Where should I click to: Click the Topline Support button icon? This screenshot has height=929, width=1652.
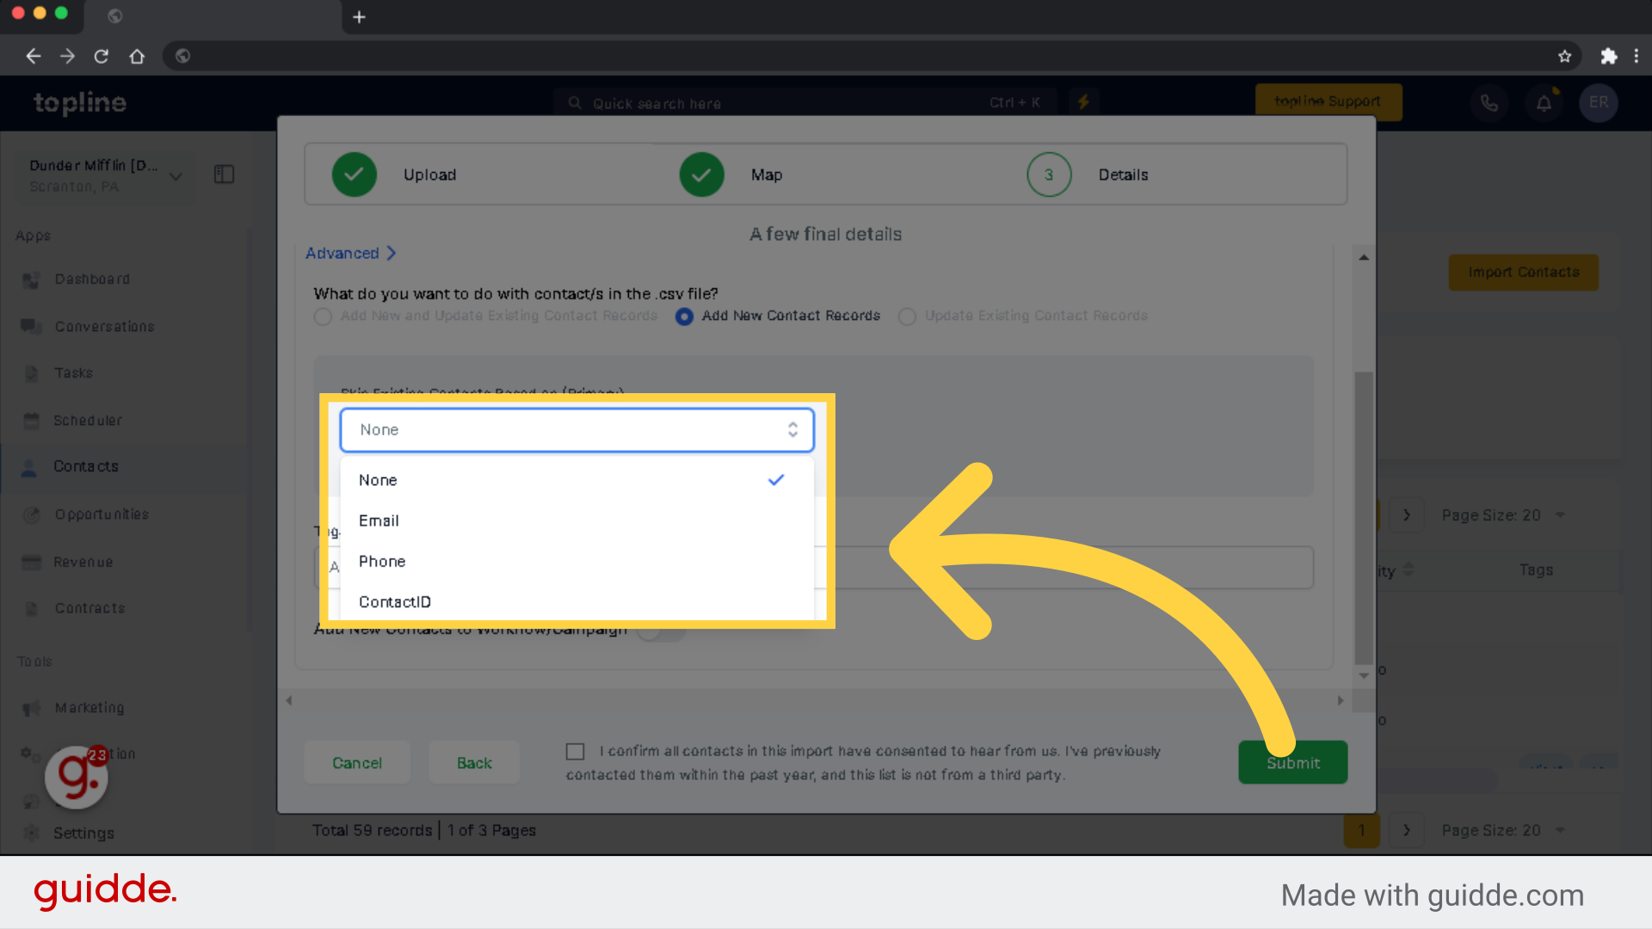(x=1327, y=101)
